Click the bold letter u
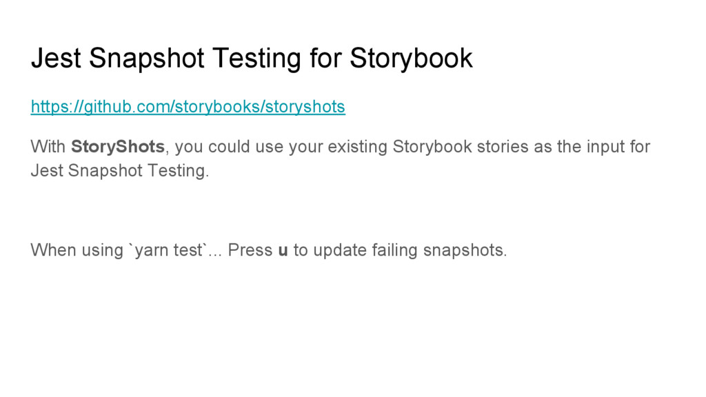Viewport: 706px width, 397px height. tap(283, 250)
